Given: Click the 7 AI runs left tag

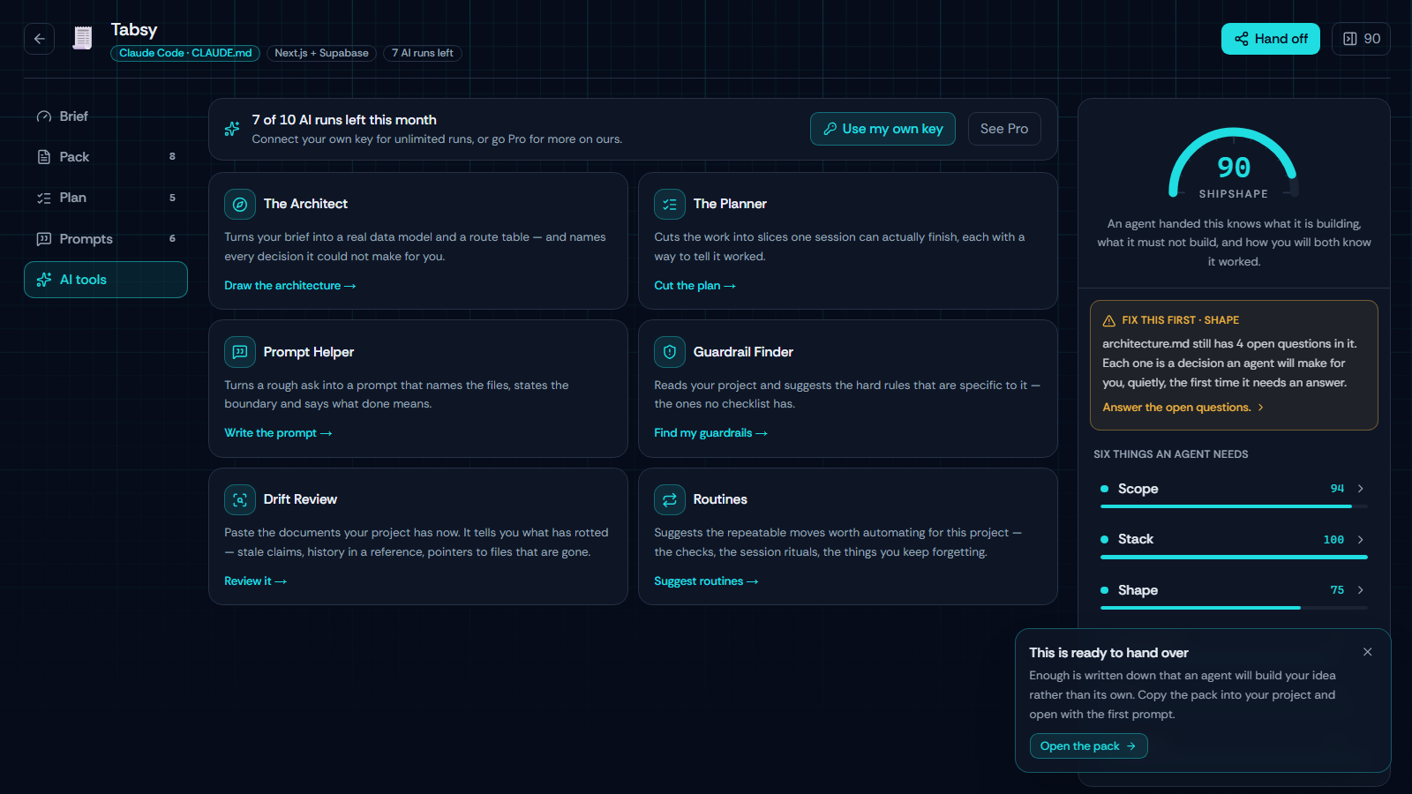Looking at the screenshot, I should coord(423,53).
